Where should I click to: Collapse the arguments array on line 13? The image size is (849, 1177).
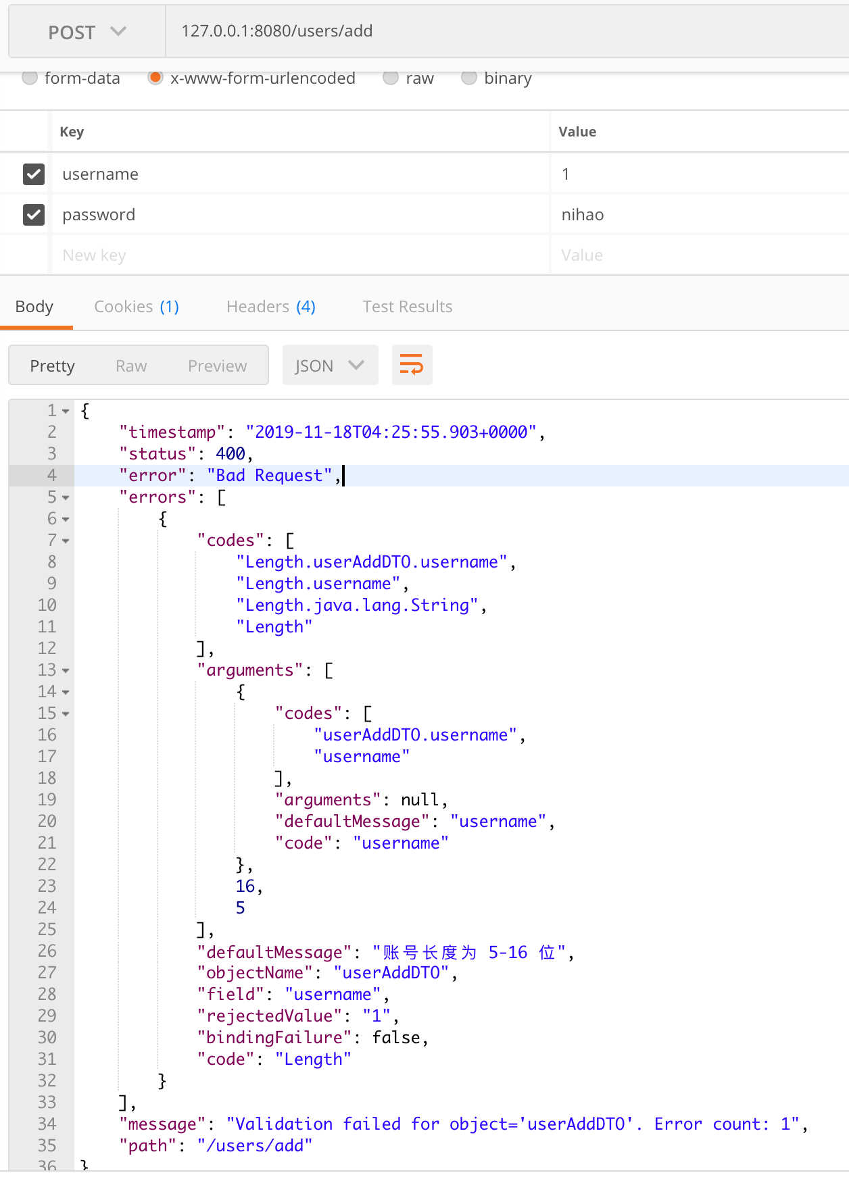(66, 671)
